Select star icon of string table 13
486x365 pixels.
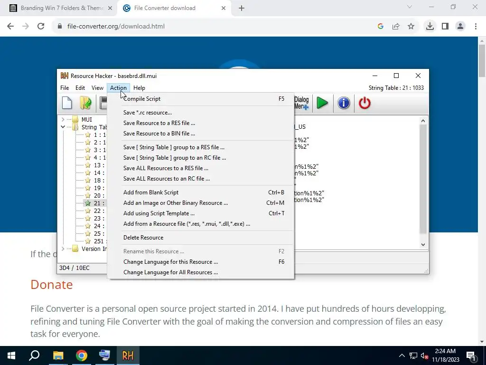pyautogui.click(x=88, y=165)
